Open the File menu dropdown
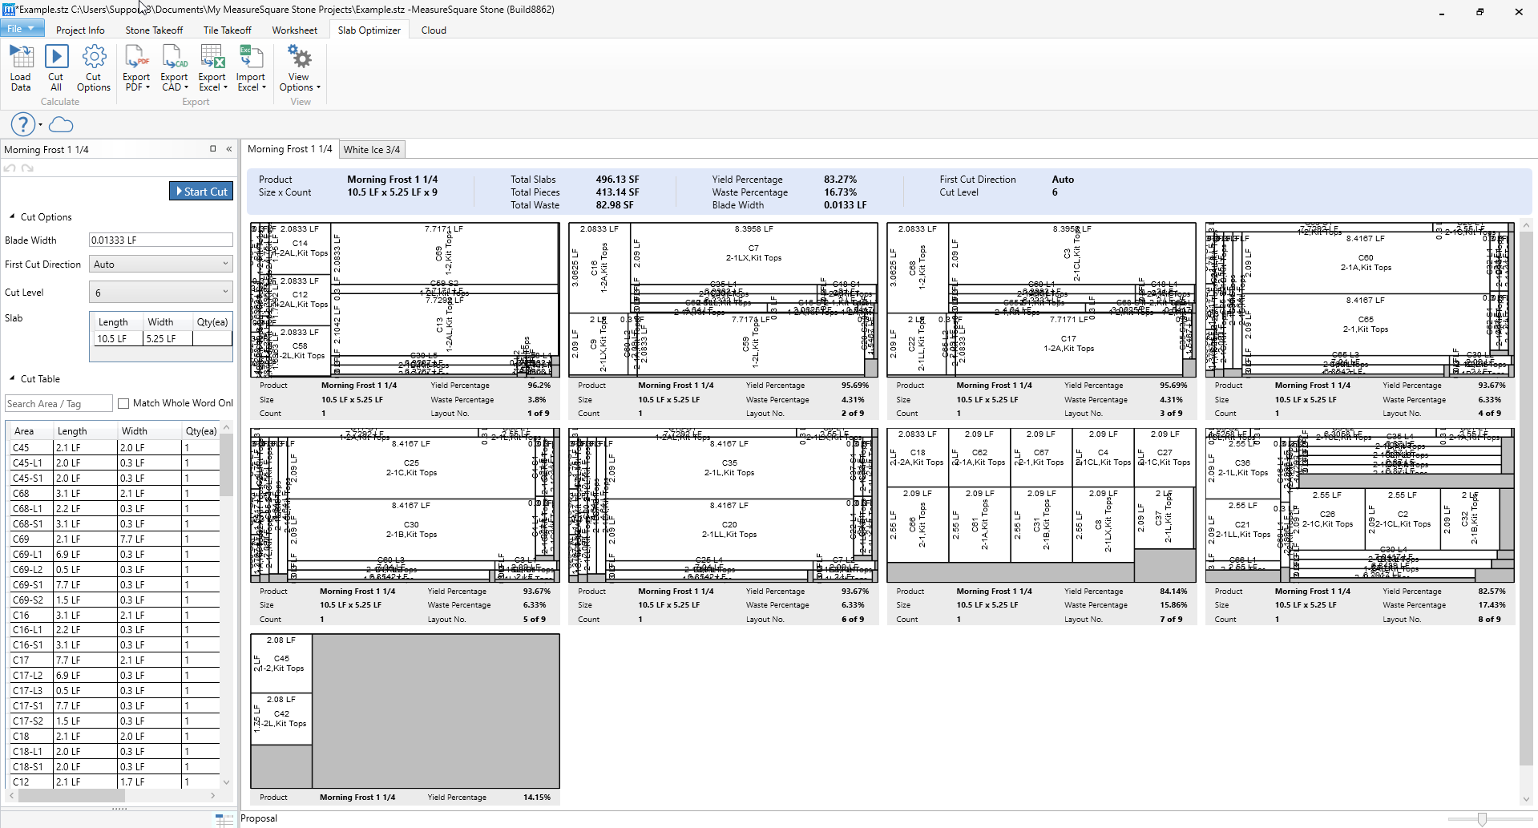The height and width of the screenshot is (828, 1538). 22,29
